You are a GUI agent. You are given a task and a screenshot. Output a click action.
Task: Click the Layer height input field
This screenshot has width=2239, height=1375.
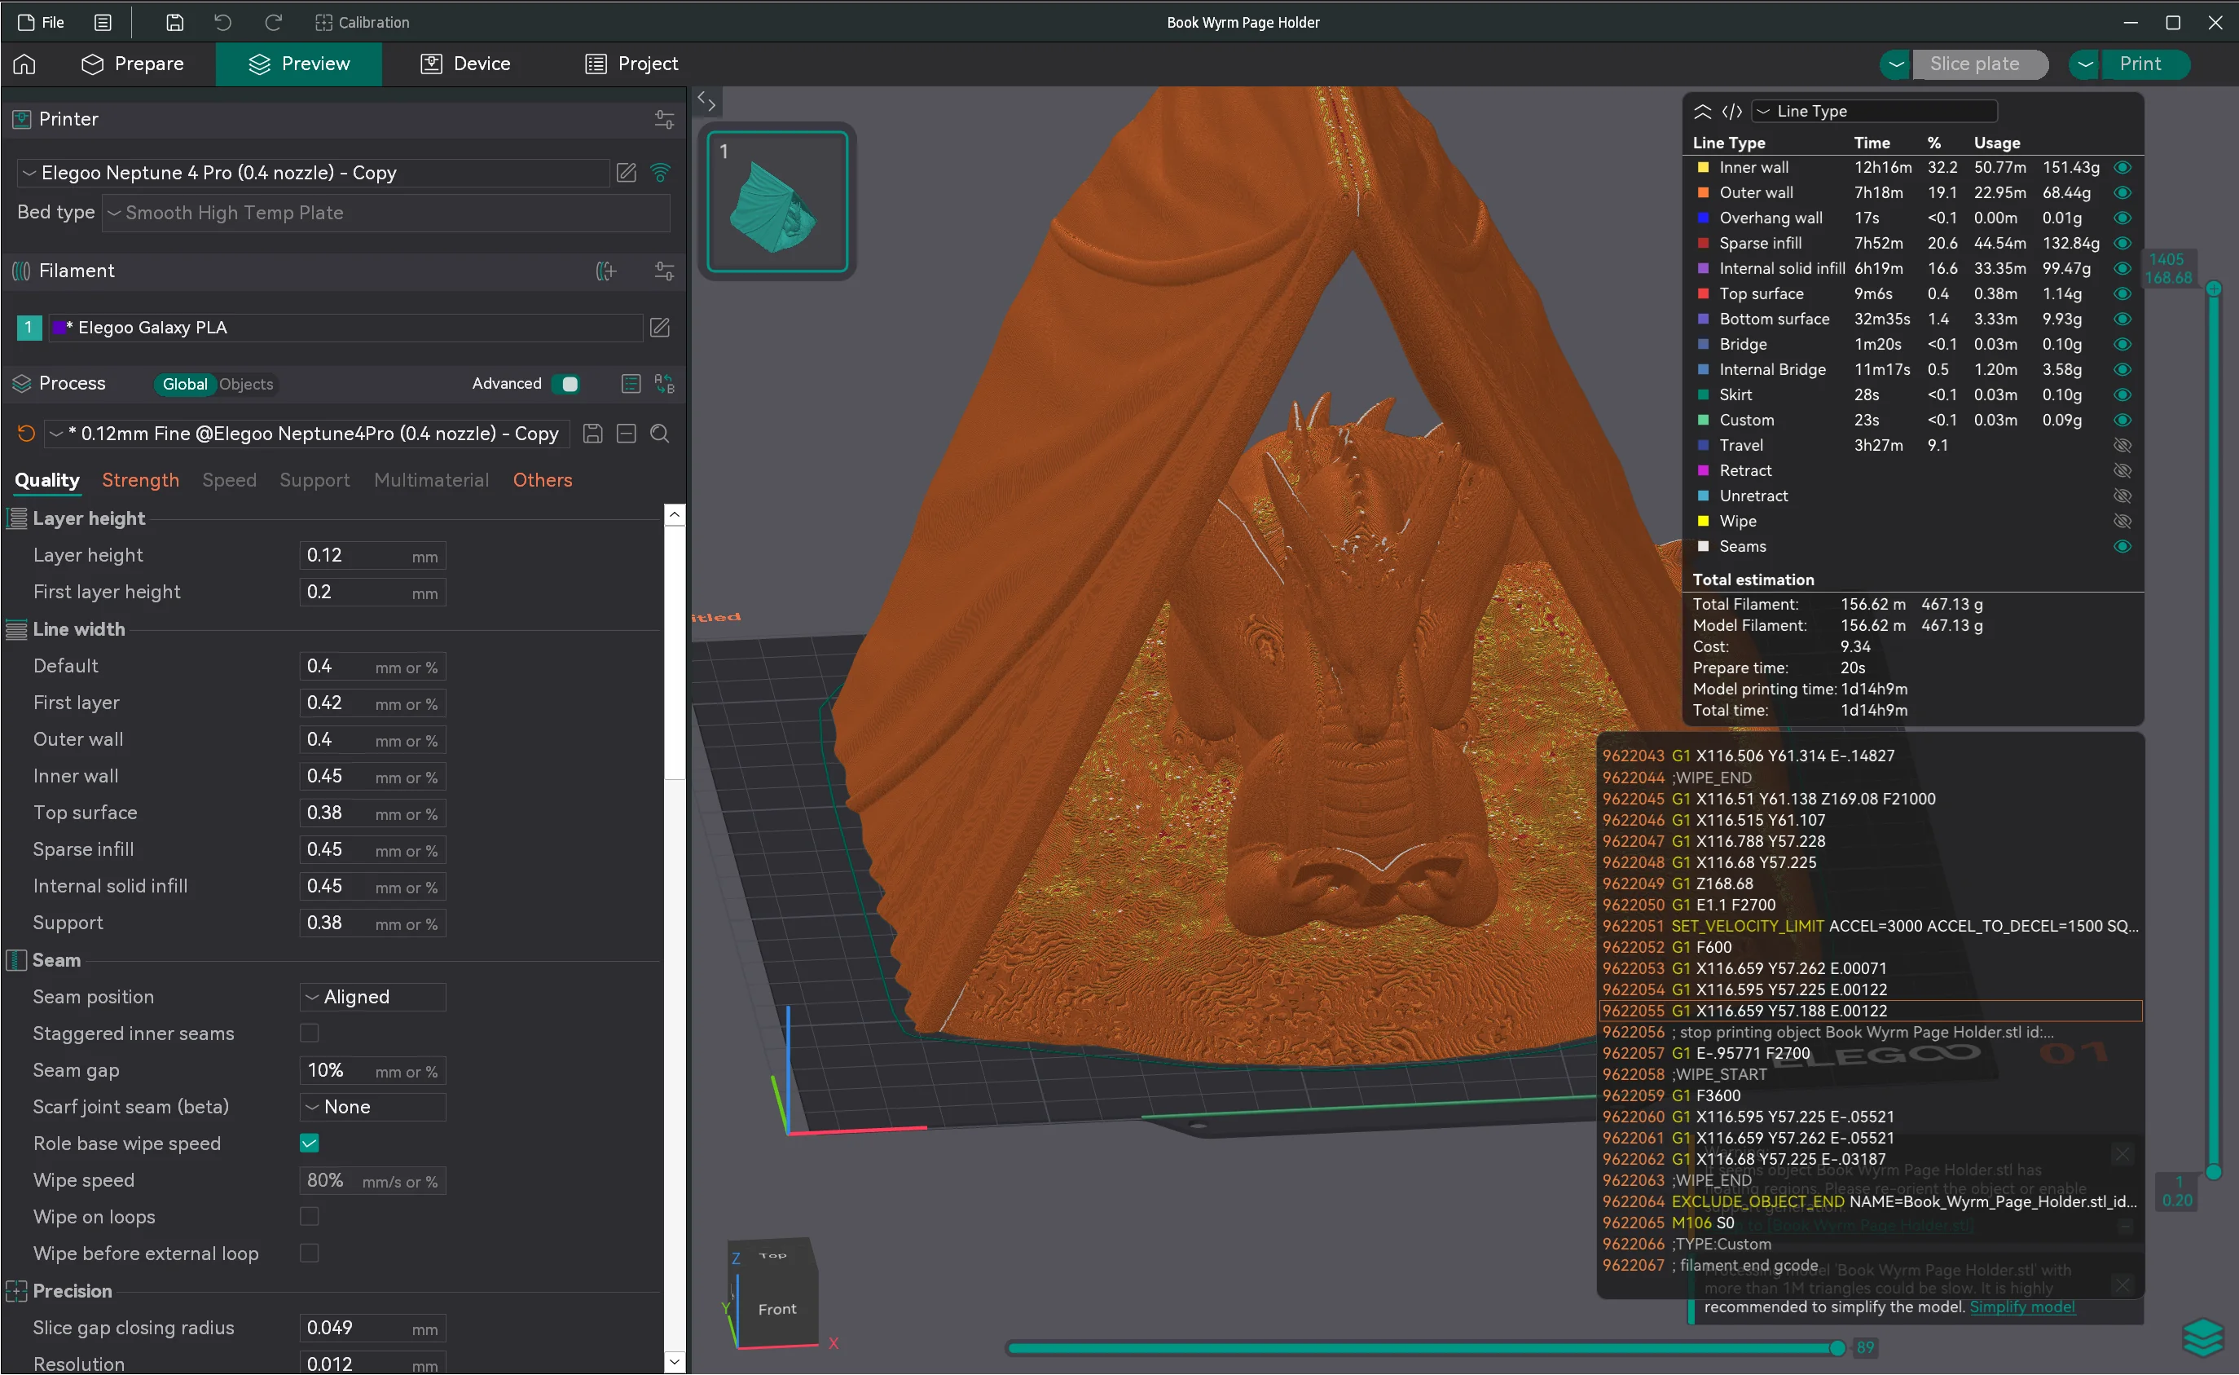(x=372, y=556)
